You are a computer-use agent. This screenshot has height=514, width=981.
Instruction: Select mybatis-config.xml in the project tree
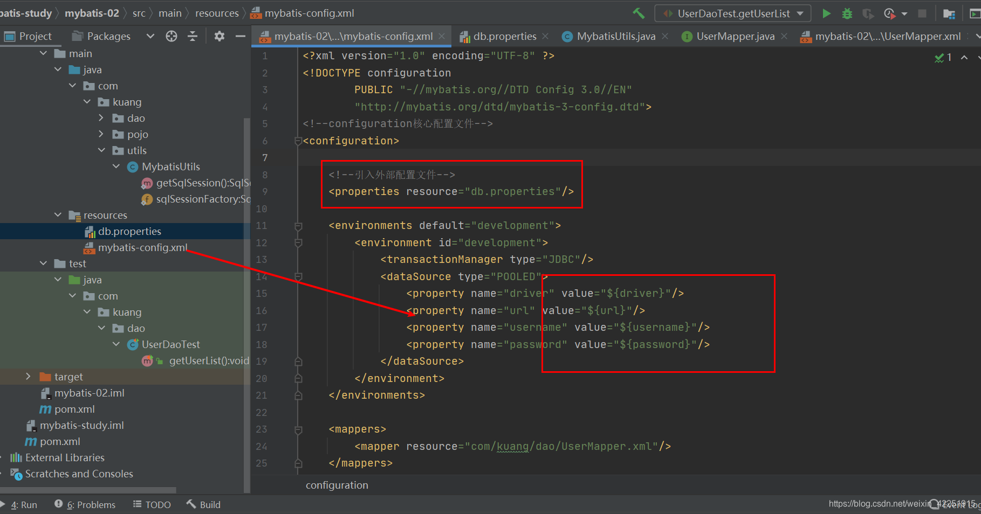tap(142, 247)
